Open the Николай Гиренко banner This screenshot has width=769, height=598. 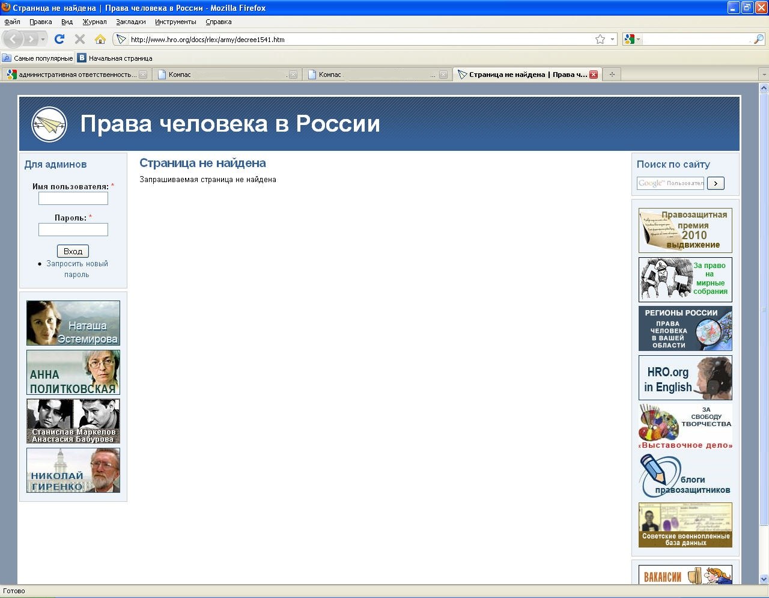click(73, 471)
